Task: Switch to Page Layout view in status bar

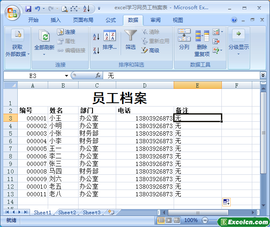Action: (169, 220)
